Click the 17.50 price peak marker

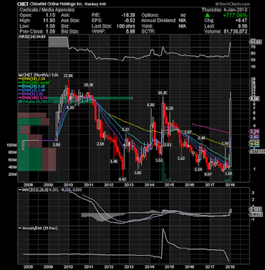tap(69, 76)
